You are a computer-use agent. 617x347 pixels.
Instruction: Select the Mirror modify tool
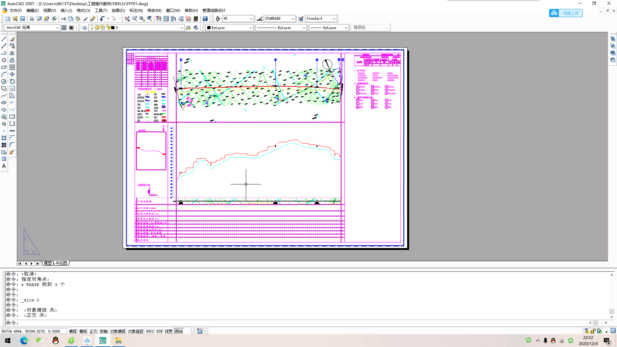pyautogui.click(x=12, y=53)
